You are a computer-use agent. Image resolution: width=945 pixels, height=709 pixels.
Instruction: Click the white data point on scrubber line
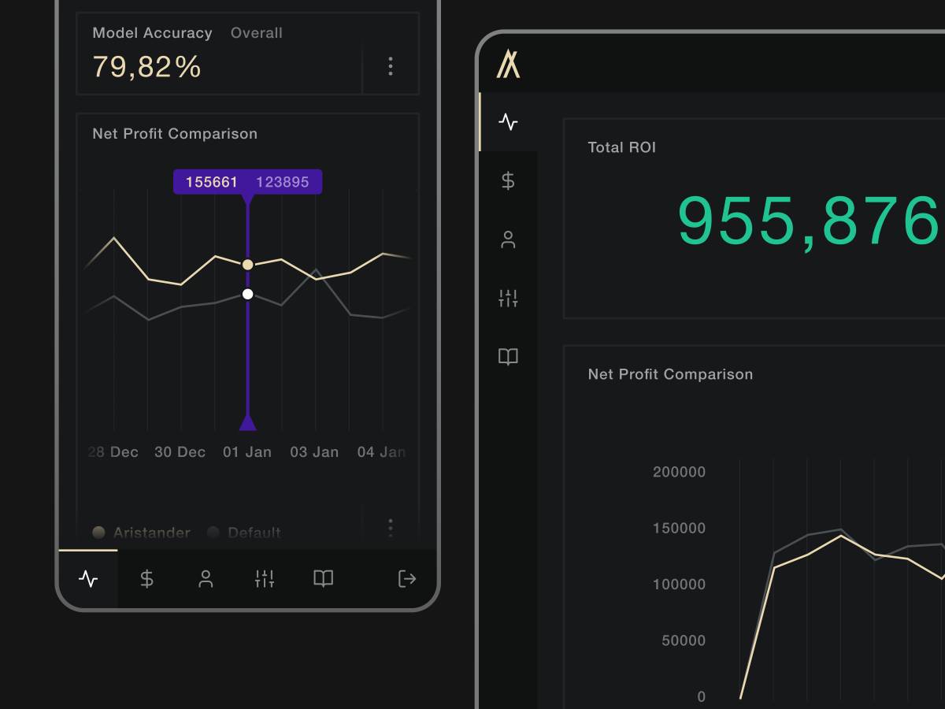pos(247,294)
